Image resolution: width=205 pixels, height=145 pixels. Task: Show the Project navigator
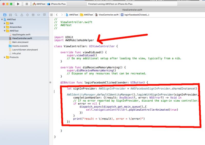5,15
